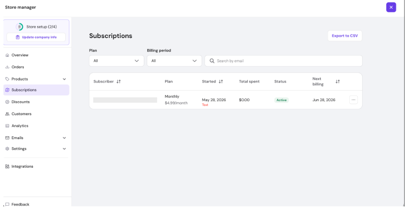
Task: Sort by the Subscriber column arrows
Action: (119, 81)
